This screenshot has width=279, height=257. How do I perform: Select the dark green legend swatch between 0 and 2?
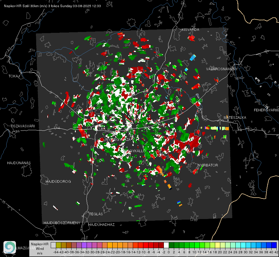point(171,245)
